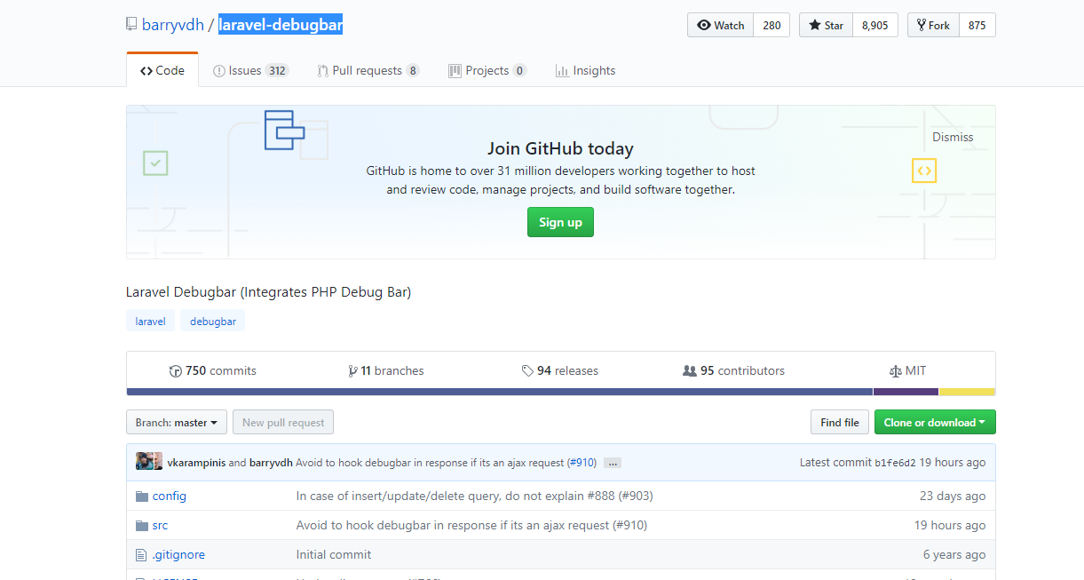Click the 6 years ago timestamp
Screen dimensions: 1084x580
click(x=954, y=555)
